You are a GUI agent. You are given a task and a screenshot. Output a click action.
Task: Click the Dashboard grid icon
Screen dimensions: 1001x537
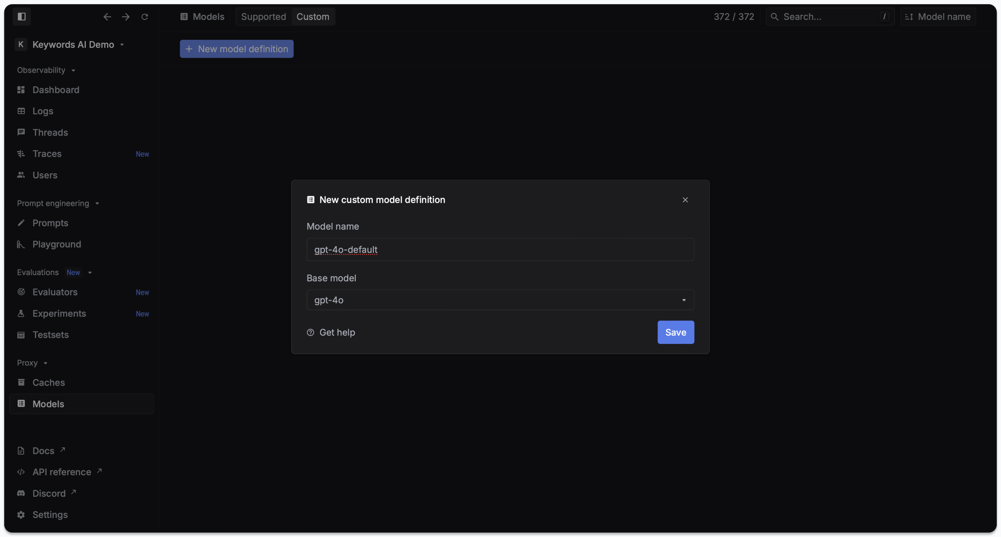tap(21, 90)
